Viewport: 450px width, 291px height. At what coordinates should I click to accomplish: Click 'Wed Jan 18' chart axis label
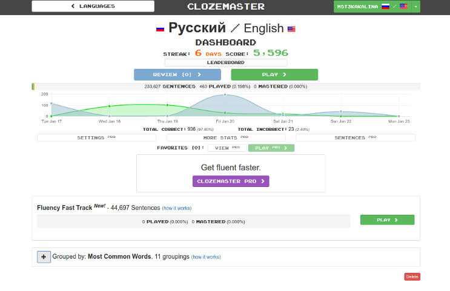pos(110,121)
